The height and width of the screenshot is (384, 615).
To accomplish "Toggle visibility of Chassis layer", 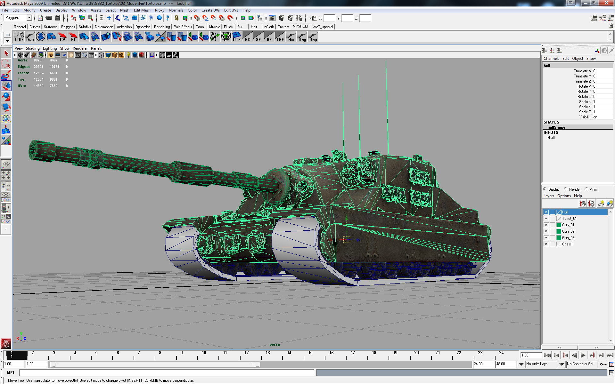I will 546,244.
